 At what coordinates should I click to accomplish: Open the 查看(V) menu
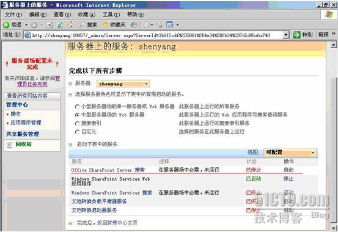point(62,15)
